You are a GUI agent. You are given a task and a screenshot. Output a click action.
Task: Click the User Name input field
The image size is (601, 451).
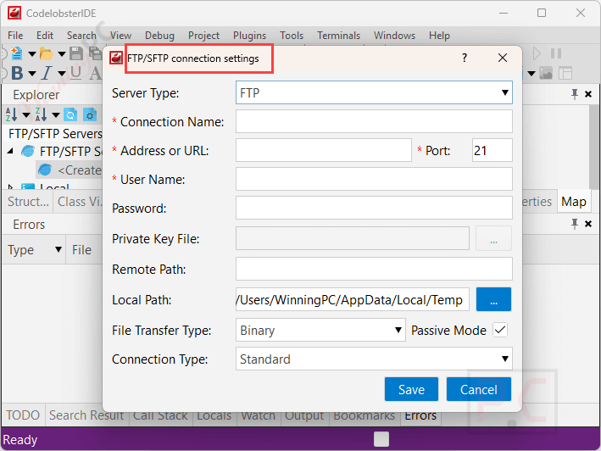click(374, 179)
